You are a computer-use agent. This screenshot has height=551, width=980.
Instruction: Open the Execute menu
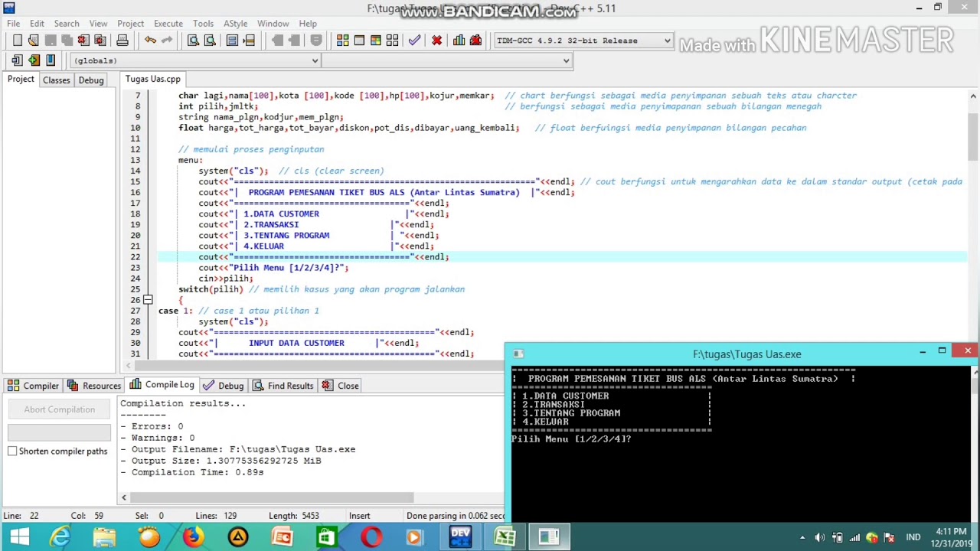coord(168,24)
